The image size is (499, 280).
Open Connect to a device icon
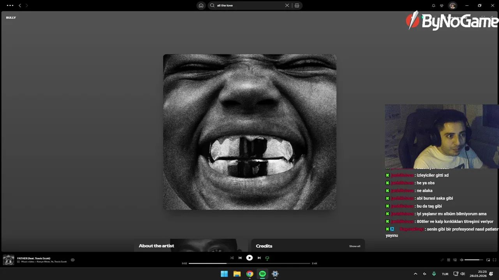(x=455, y=260)
